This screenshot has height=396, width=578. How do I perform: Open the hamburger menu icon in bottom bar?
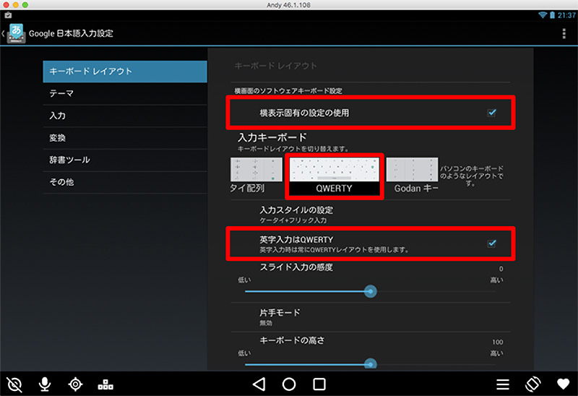502,384
